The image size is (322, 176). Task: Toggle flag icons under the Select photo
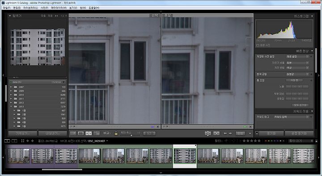click(x=73, y=126)
